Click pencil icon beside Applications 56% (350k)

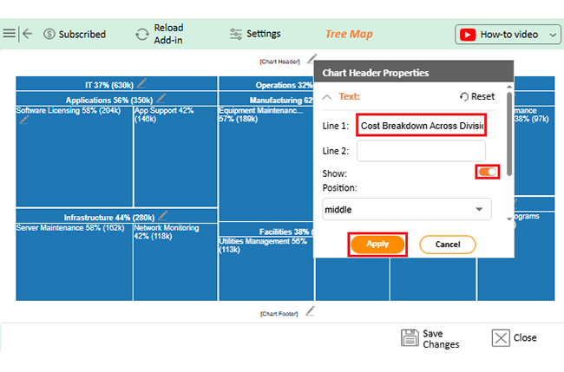point(161,98)
